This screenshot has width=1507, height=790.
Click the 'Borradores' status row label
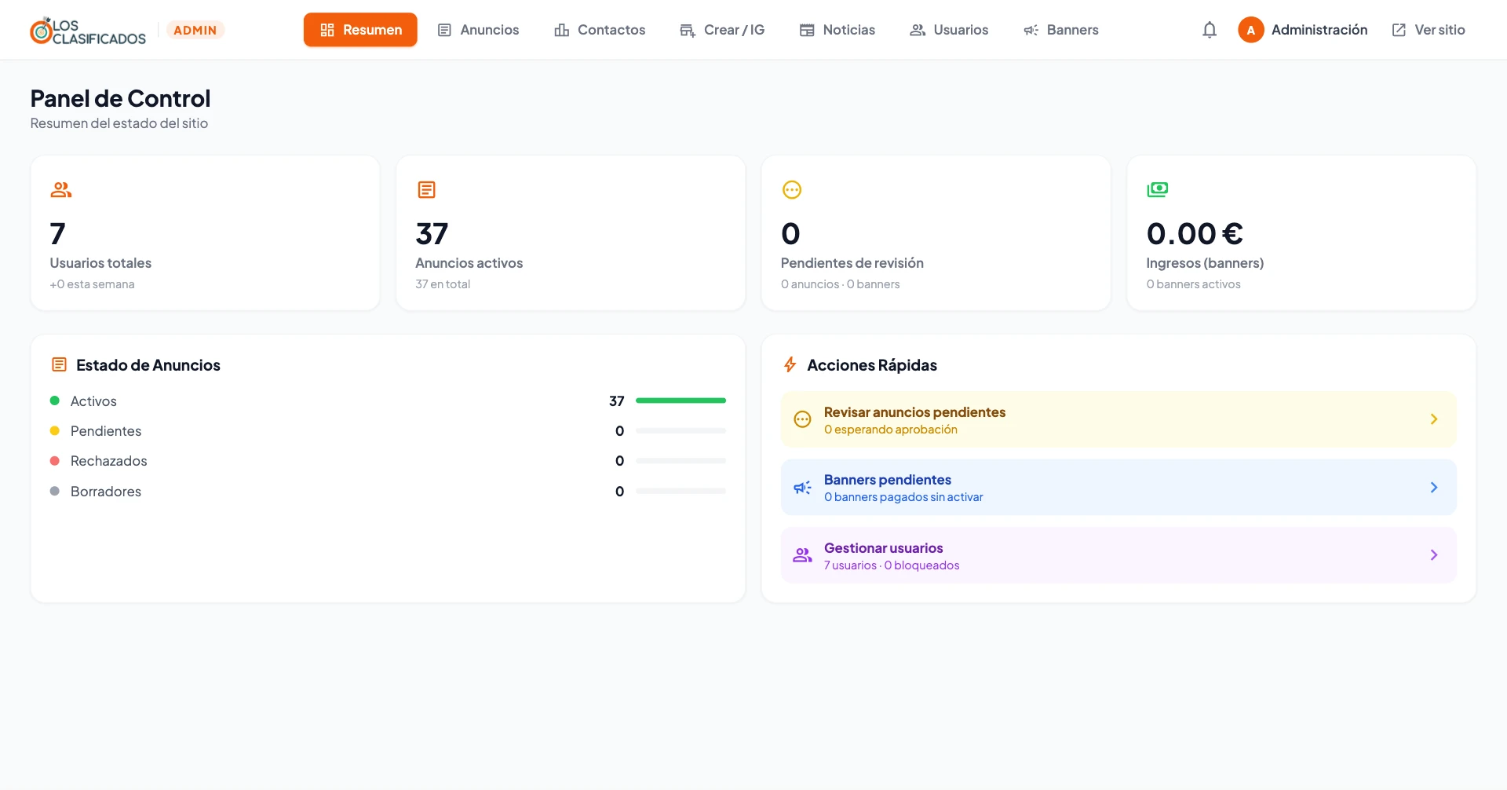[106, 492]
